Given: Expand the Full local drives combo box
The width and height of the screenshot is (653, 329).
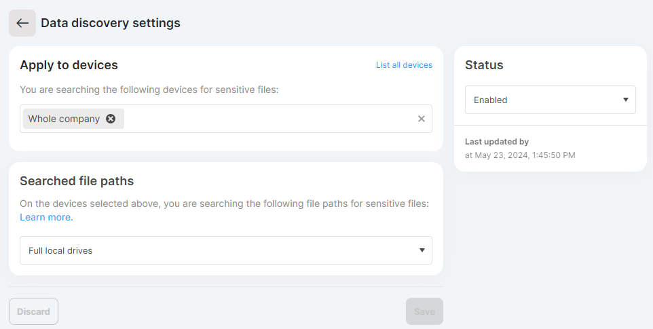Looking at the screenshot, I should [x=226, y=250].
